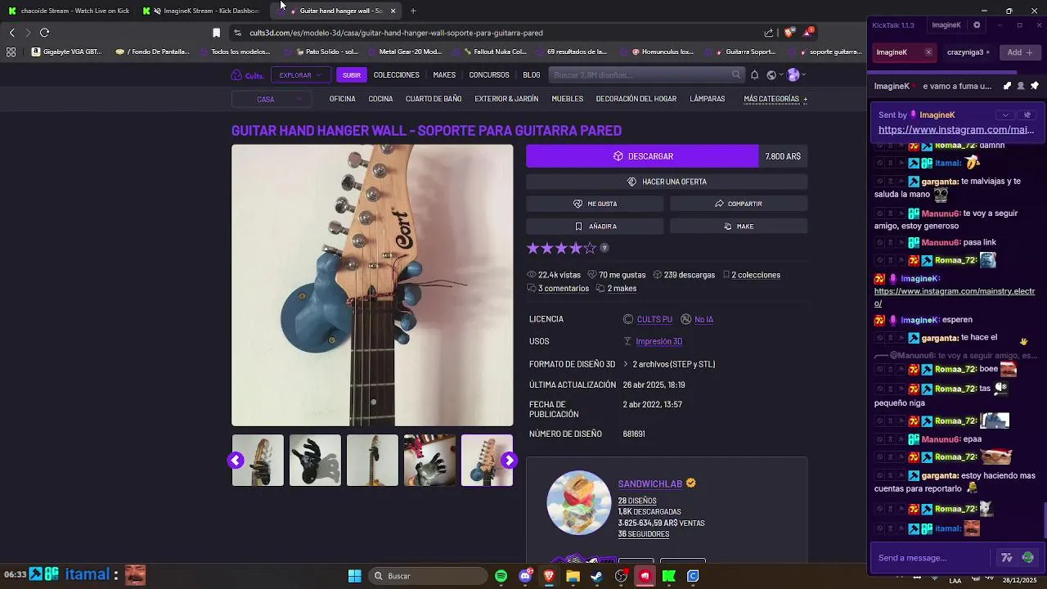Open the No IA link
Viewport: 1047px width, 589px height.
tap(703, 319)
